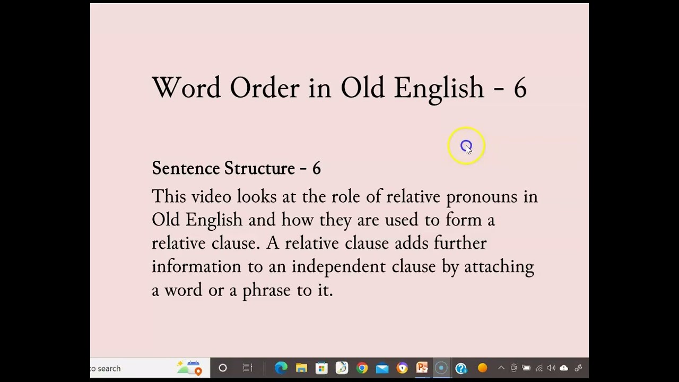This screenshot has width=679, height=382.
Task: Click the orange circle taskbar icon
Action: click(482, 368)
